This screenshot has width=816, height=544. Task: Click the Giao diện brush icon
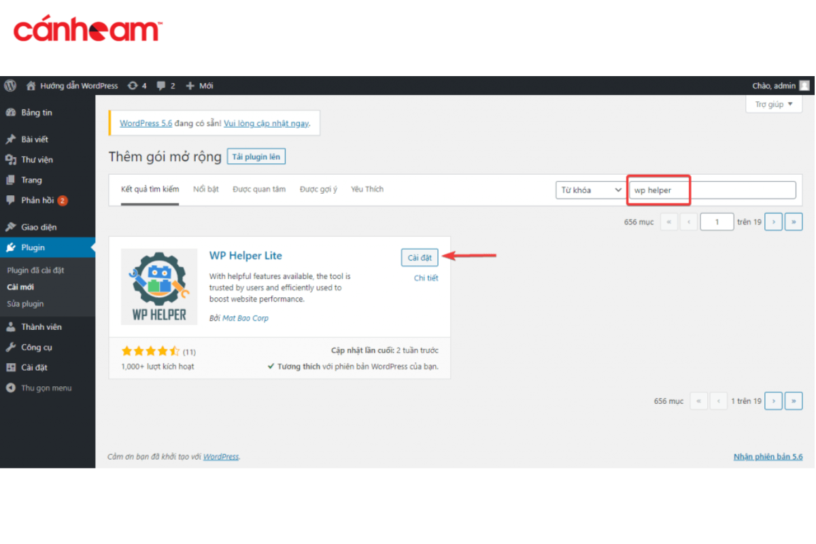(11, 227)
